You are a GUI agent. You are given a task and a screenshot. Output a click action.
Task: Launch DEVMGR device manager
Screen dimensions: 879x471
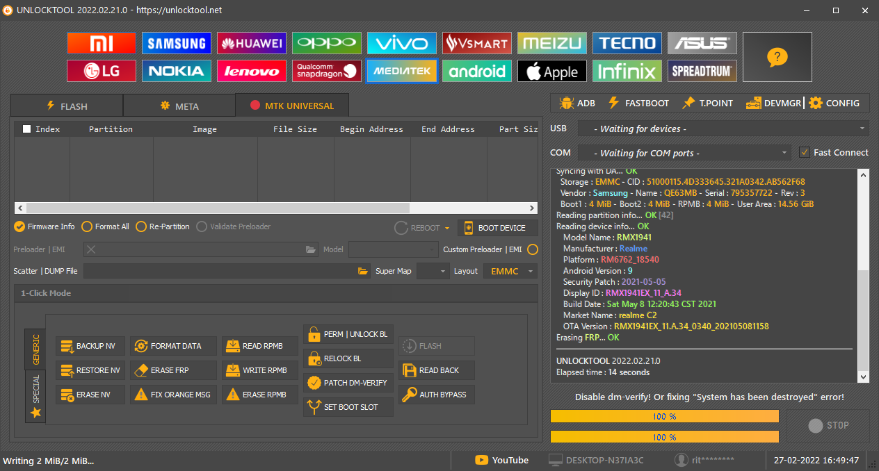(x=773, y=103)
